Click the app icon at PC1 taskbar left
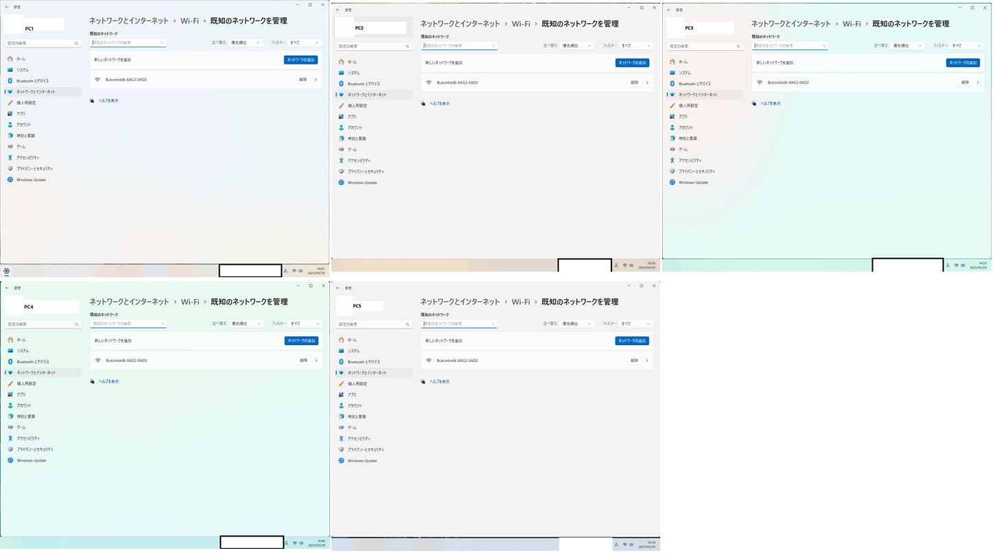 6,271
